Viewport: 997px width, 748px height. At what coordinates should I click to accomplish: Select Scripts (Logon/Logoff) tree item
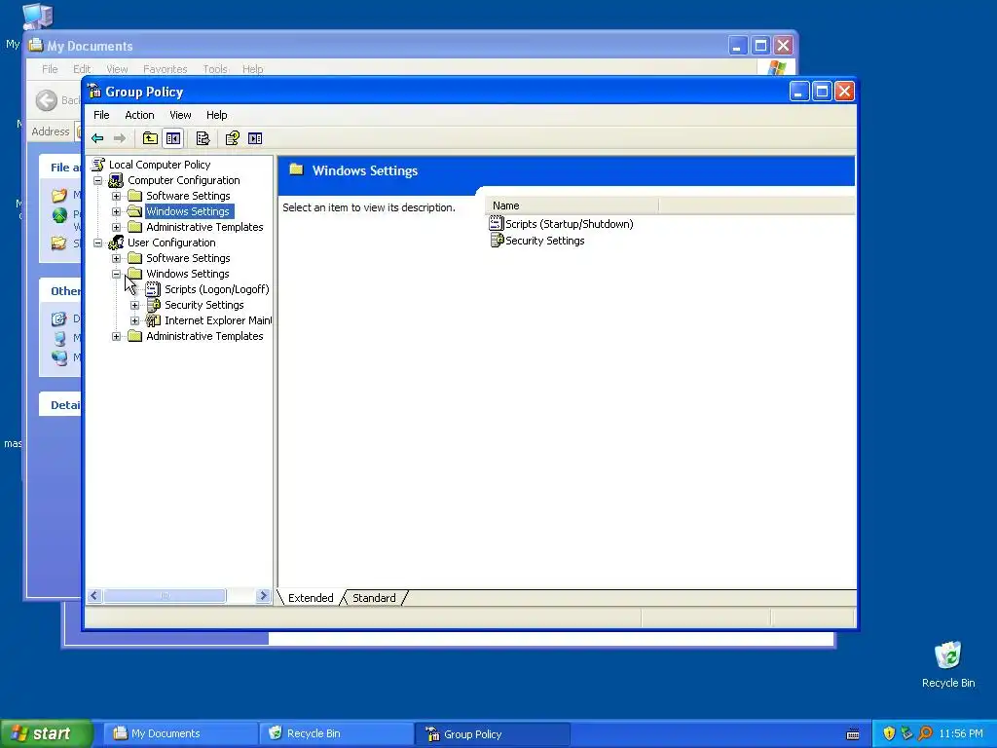(216, 289)
